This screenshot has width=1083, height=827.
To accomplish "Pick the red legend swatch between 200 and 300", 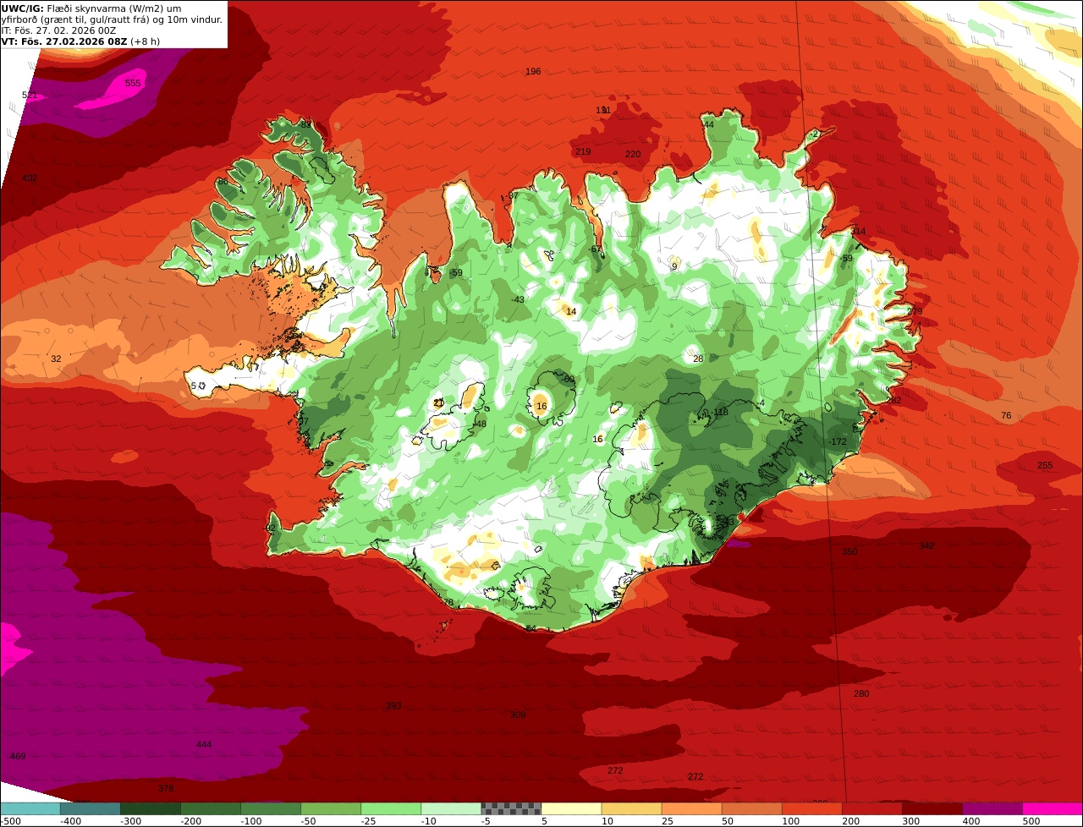I will pyautogui.click(x=872, y=808).
